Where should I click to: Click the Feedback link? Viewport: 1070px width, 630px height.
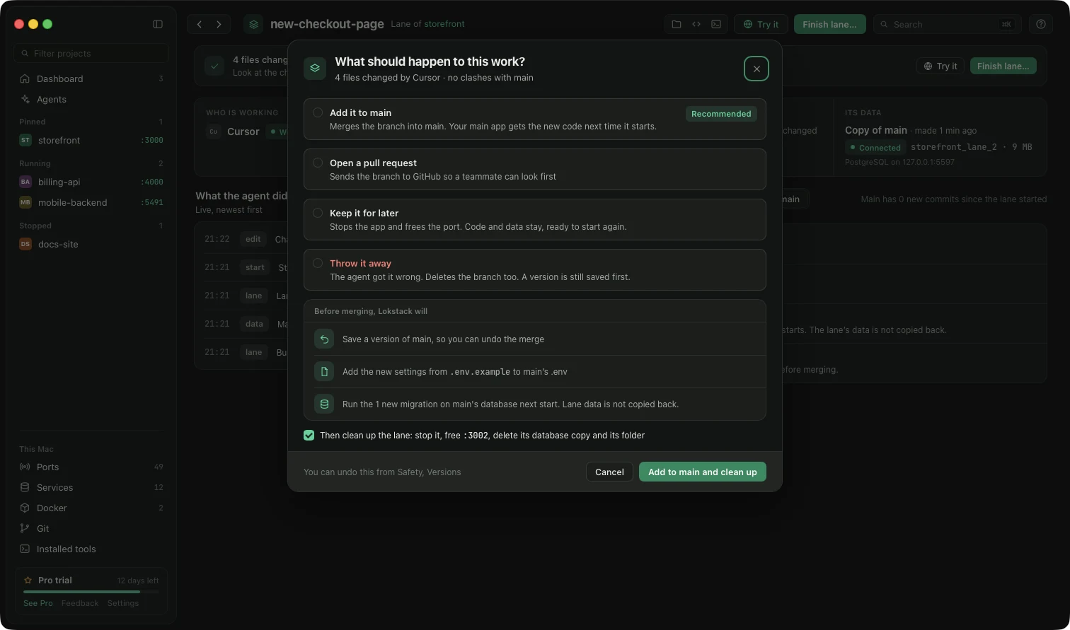[80, 603]
